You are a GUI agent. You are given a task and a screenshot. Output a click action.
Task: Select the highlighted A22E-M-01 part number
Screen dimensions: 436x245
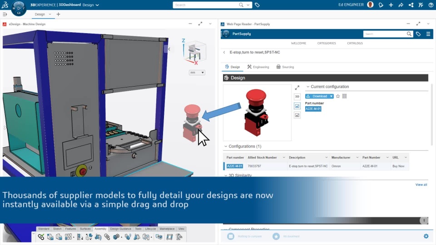313,109
